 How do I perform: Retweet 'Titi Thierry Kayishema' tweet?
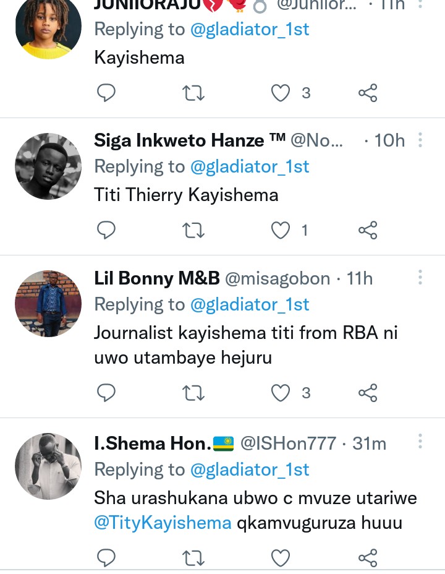pos(194,231)
